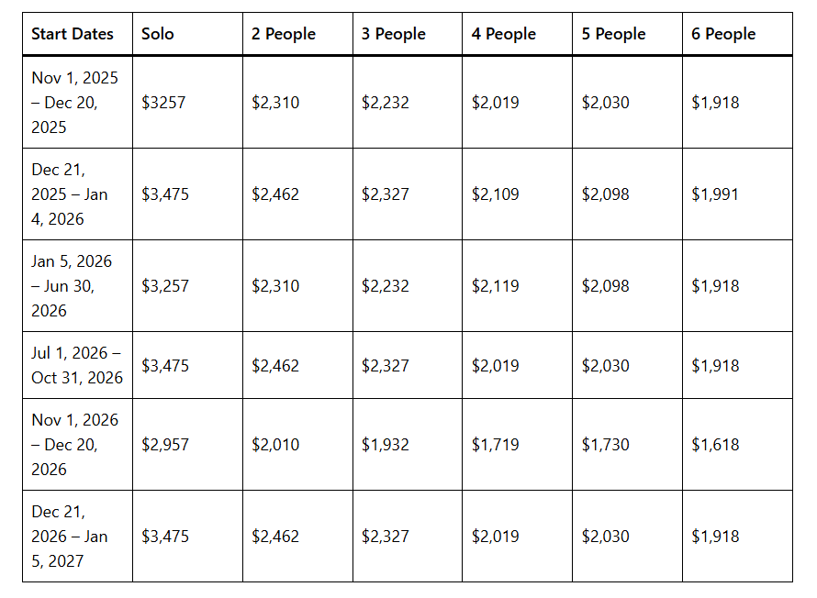The image size is (817, 598).
Task: Click the $1,719 price for 4 People
Action: click(x=496, y=445)
